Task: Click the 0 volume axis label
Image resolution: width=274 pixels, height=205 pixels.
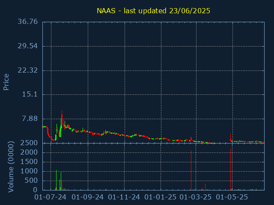Action: coord(36,190)
